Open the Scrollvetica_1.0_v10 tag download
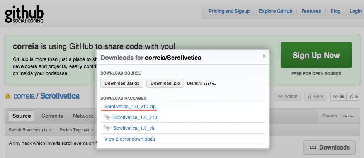The height and width of the screenshot is (158, 364). [x=135, y=117]
